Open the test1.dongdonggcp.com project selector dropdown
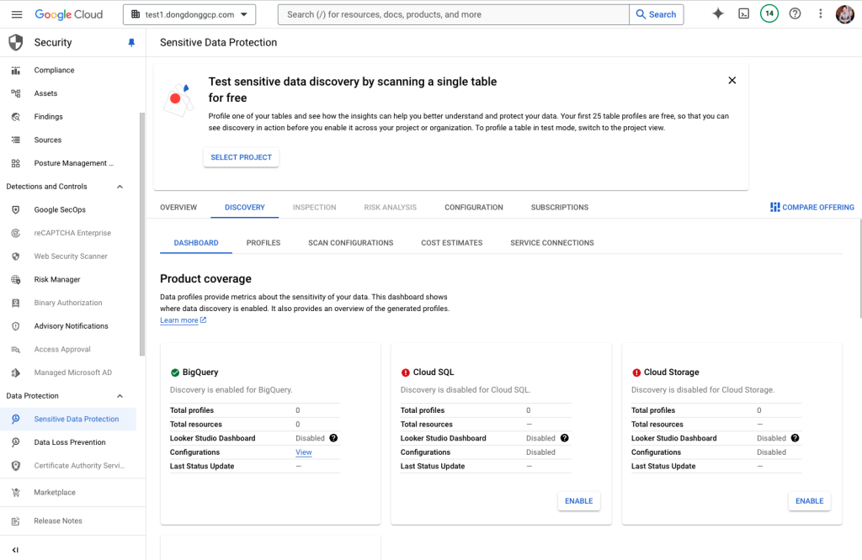Image resolution: width=862 pixels, height=560 pixels. pos(189,14)
